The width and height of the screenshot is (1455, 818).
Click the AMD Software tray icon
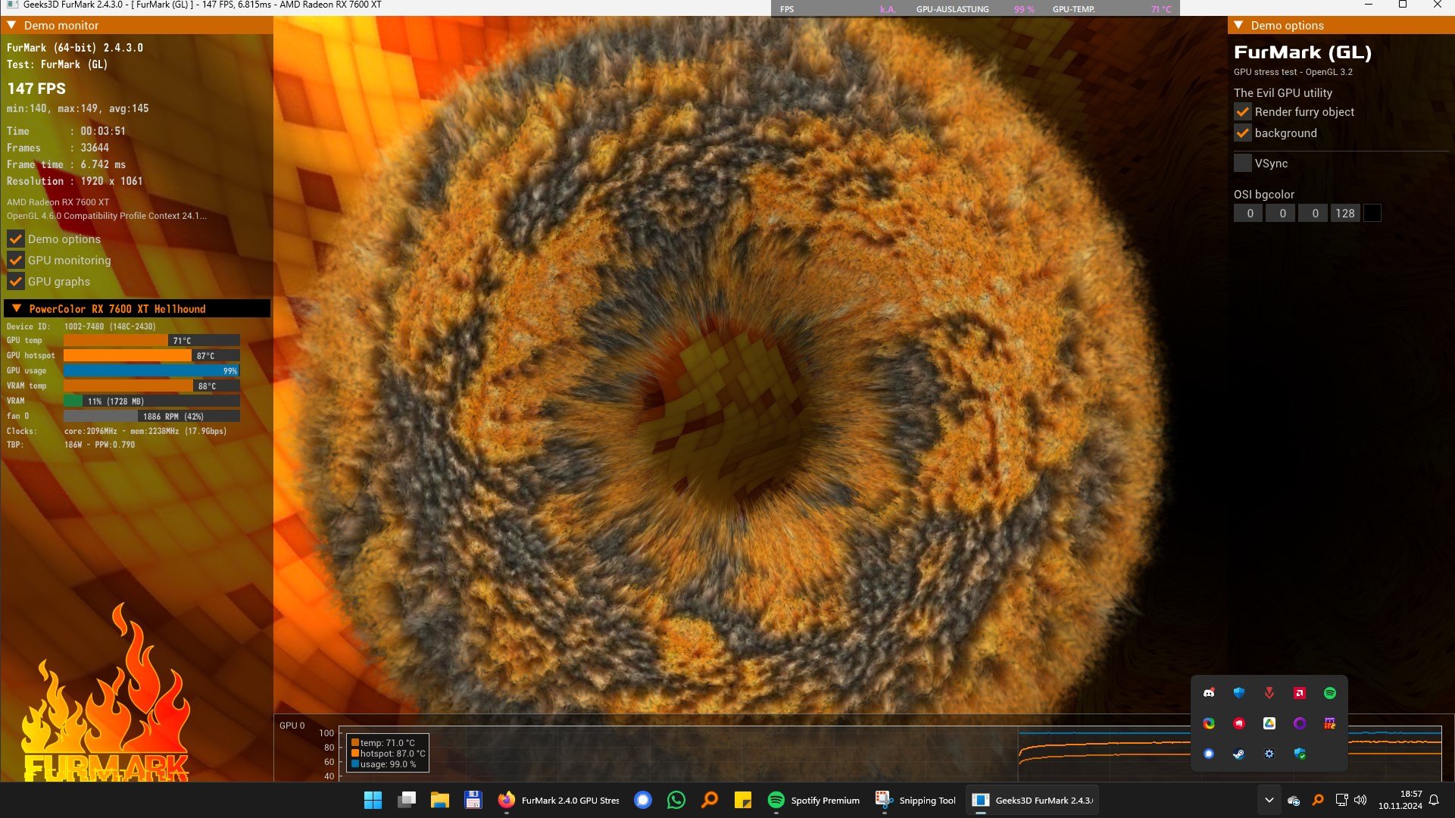point(1300,693)
